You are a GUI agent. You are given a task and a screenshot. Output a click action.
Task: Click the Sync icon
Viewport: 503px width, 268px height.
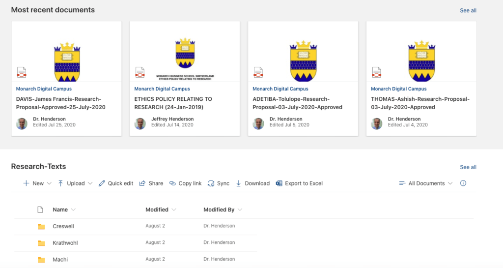tap(211, 183)
